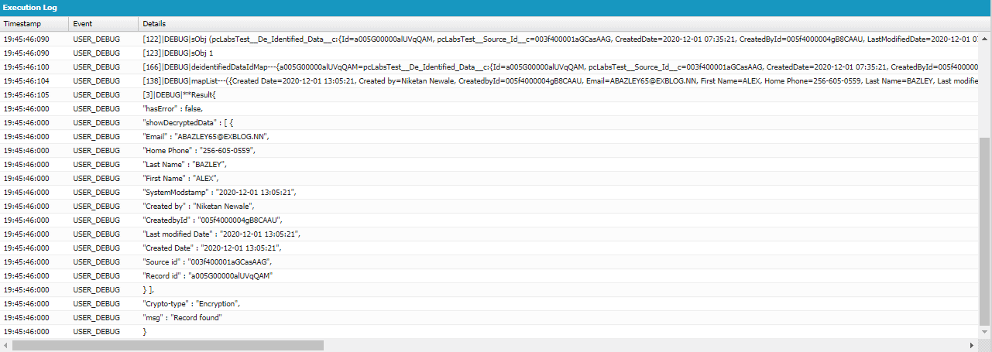This screenshot has height=352, width=992.
Task: Click the horizontal scrollbar left arrow
Action: (6, 345)
